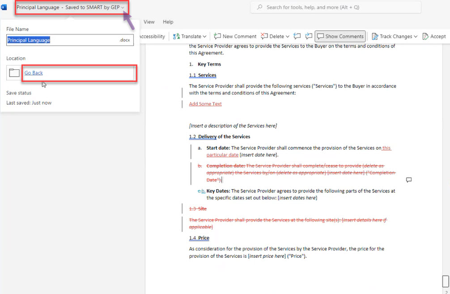This screenshot has width=450, height=294.
Task: Open the Translate dropdown
Action: click(204, 36)
